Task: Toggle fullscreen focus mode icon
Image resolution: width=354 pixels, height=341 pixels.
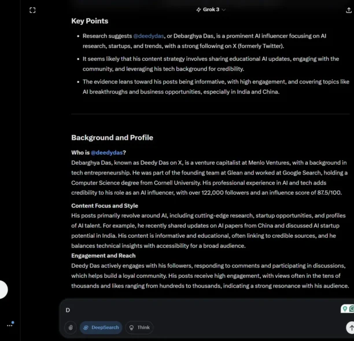Action: pos(32,10)
